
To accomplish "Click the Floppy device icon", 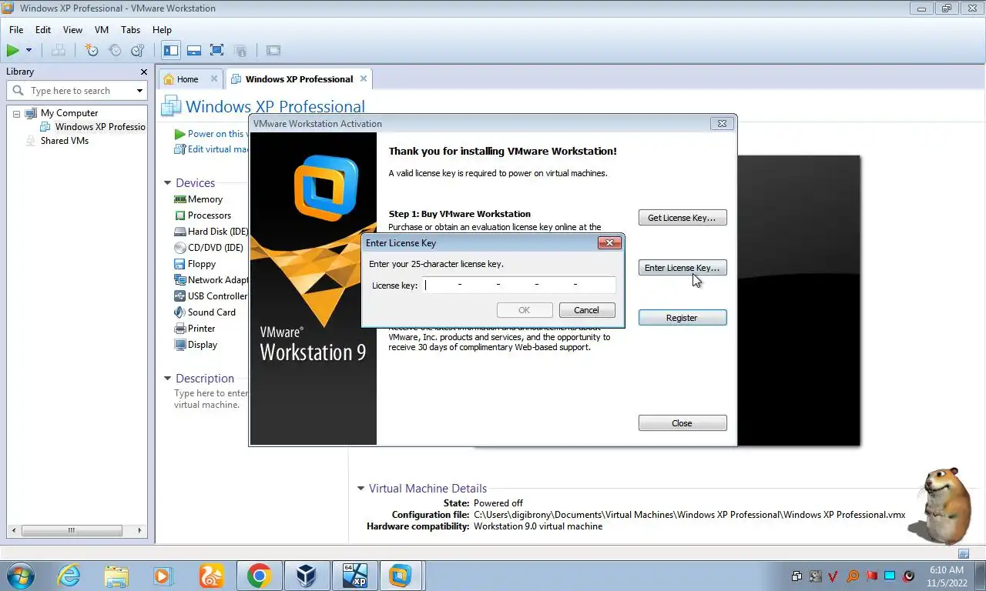I will [x=180, y=264].
